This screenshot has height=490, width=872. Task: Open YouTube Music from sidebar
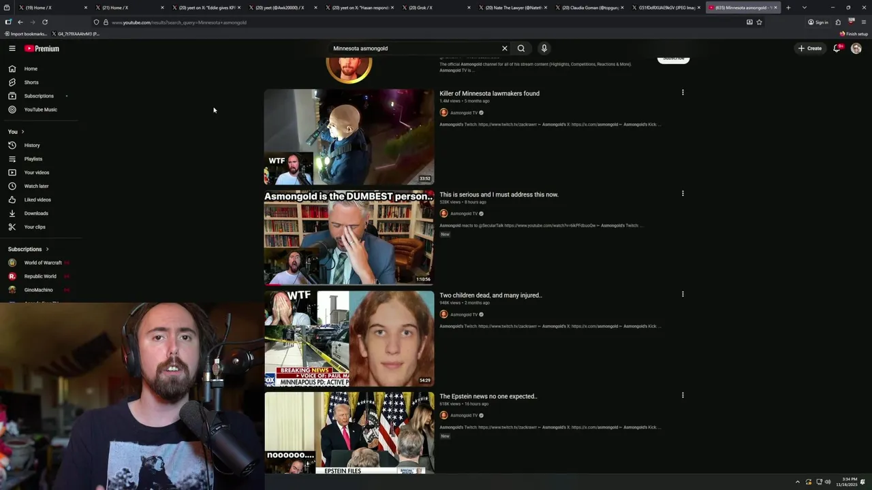pyautogui.click(x=40, y=110)
